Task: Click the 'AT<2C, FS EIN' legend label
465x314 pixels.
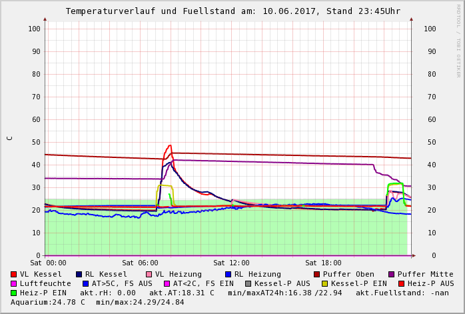Action: tap(203, 284)
